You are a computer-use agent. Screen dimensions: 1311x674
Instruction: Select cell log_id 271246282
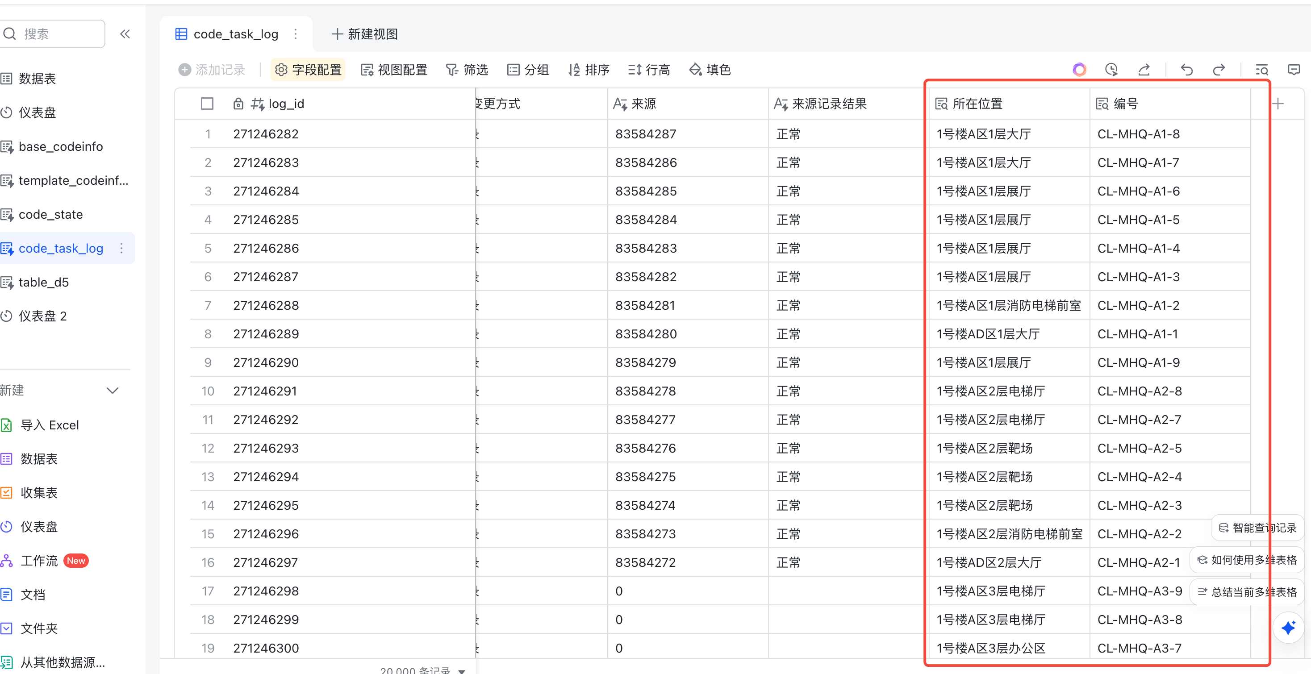(x=350, y=134)
